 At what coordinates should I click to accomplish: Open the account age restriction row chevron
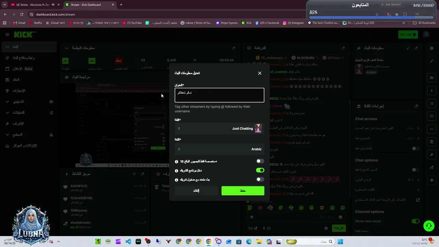pyautogui.click(x=418, y=128)
